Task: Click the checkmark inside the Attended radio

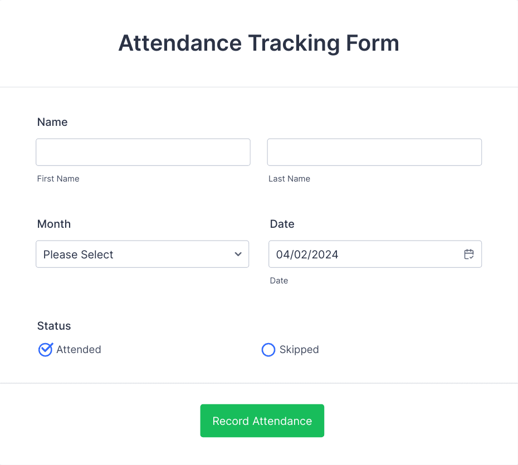Action: 45,350
